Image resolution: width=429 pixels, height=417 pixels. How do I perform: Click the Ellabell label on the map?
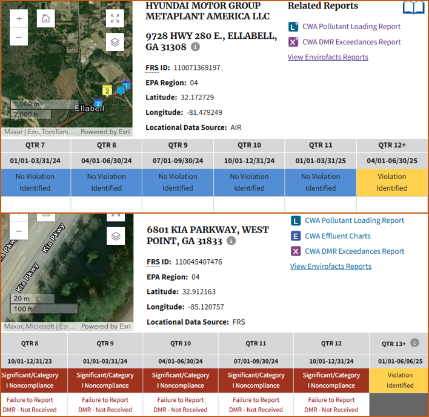pyautogui.click(x=90, y=108)
